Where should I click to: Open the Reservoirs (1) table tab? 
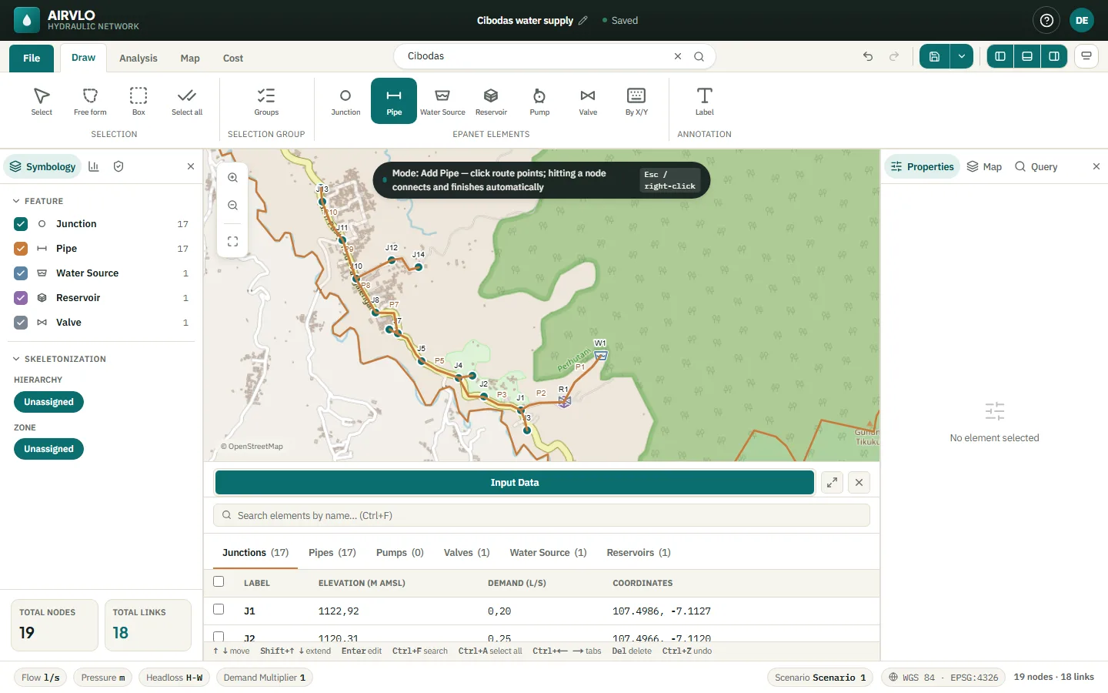(x=639, y=553)
